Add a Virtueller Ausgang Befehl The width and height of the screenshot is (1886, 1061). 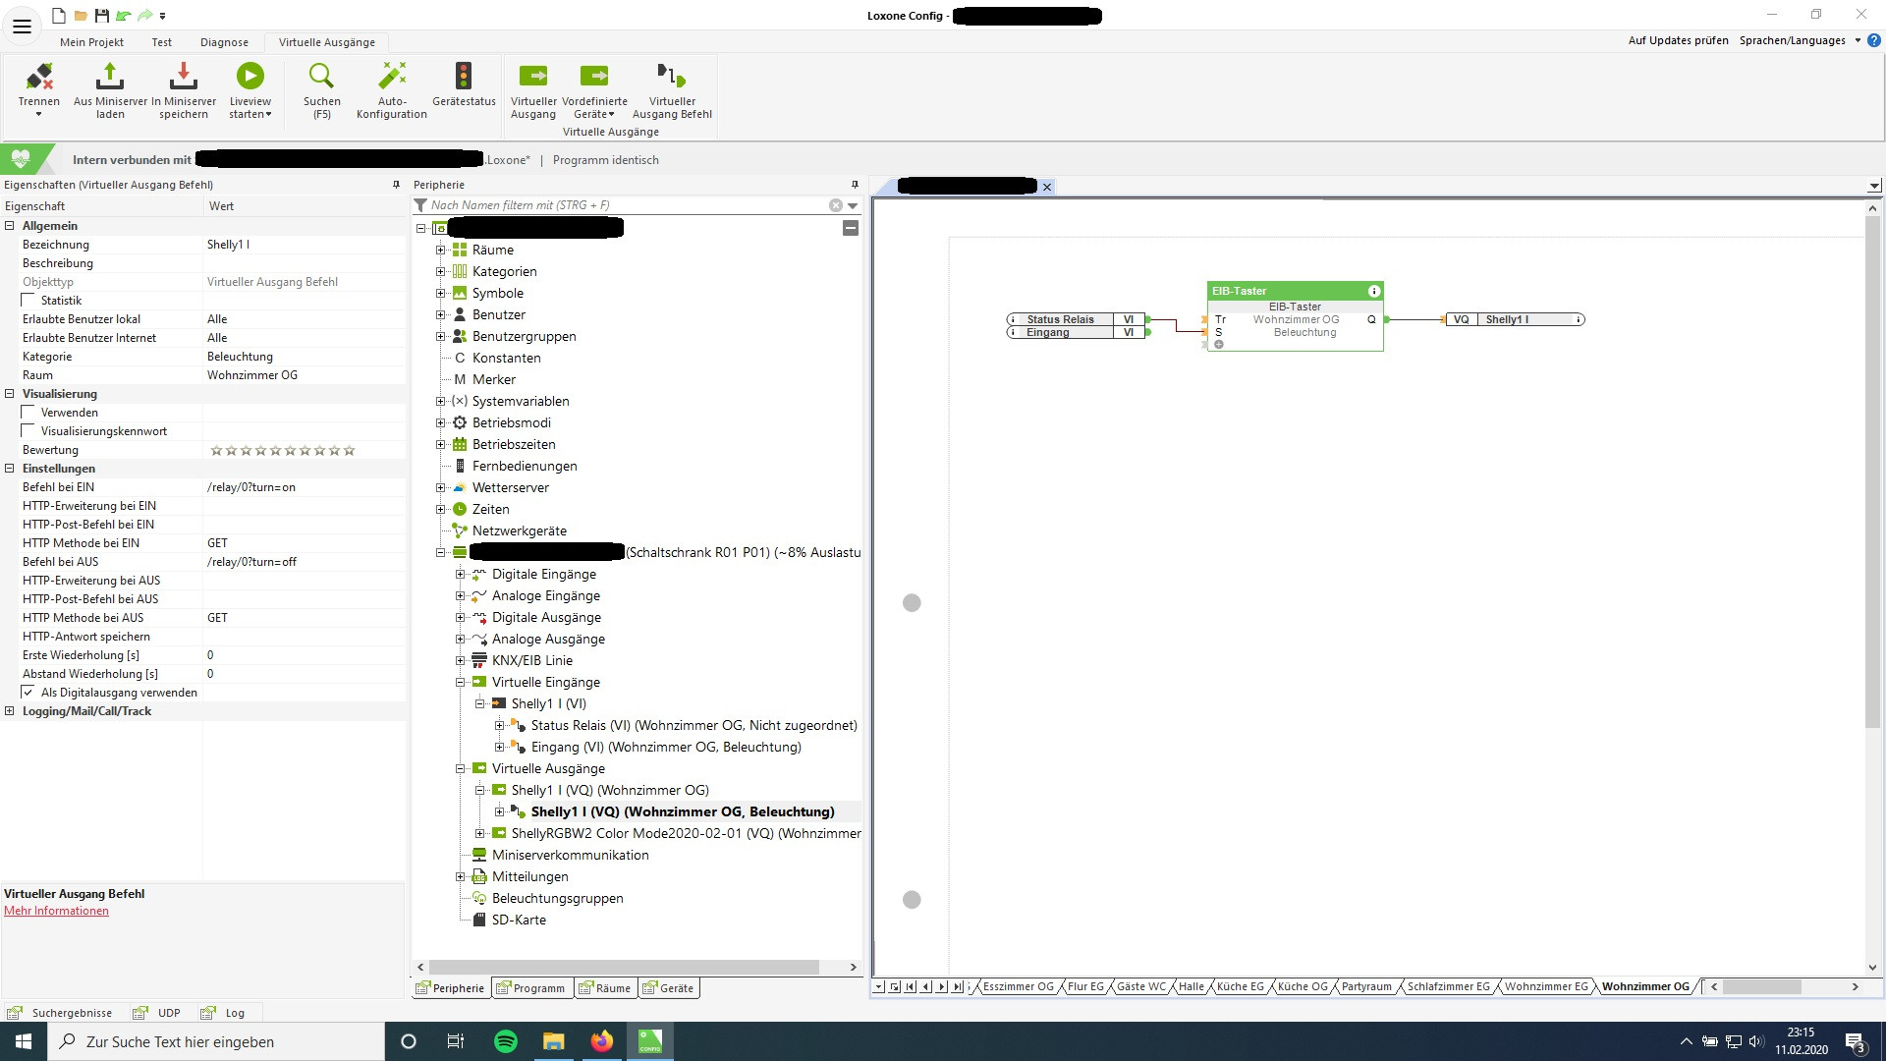[x=672, y=77]
